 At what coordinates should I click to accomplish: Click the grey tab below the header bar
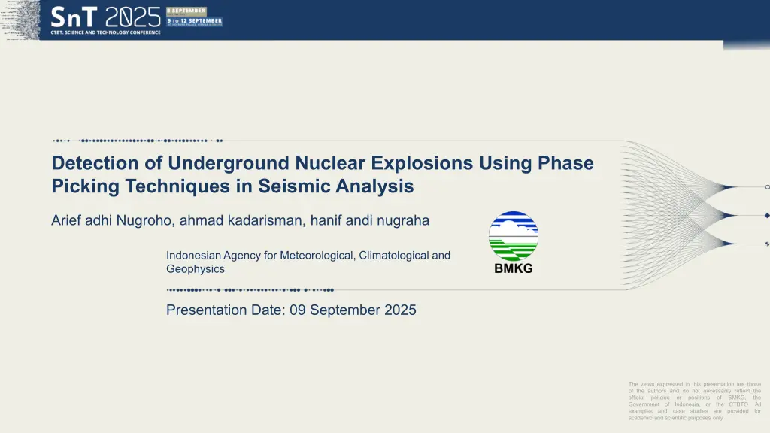[x=746, y=45]
